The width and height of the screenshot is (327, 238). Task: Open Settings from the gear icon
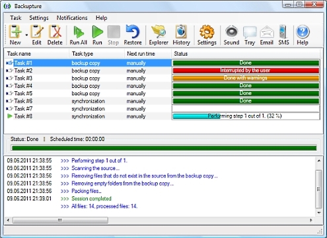pyautogui.click(x=207, y=35)
